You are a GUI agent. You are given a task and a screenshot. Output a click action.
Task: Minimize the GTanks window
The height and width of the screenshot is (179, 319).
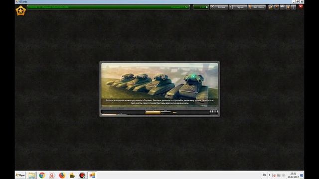click(x=294, y=1)
